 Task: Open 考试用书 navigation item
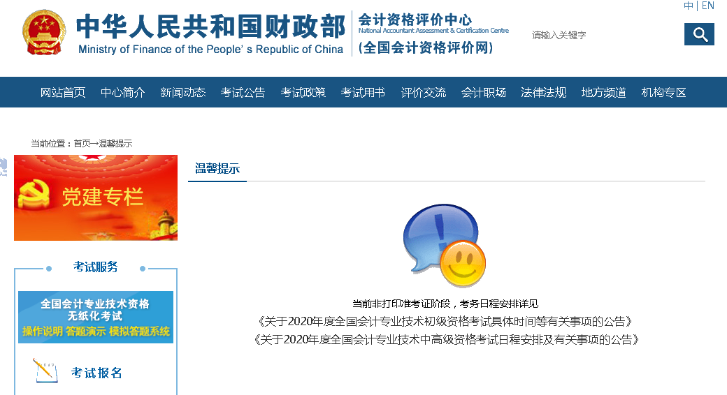(363, 92)
